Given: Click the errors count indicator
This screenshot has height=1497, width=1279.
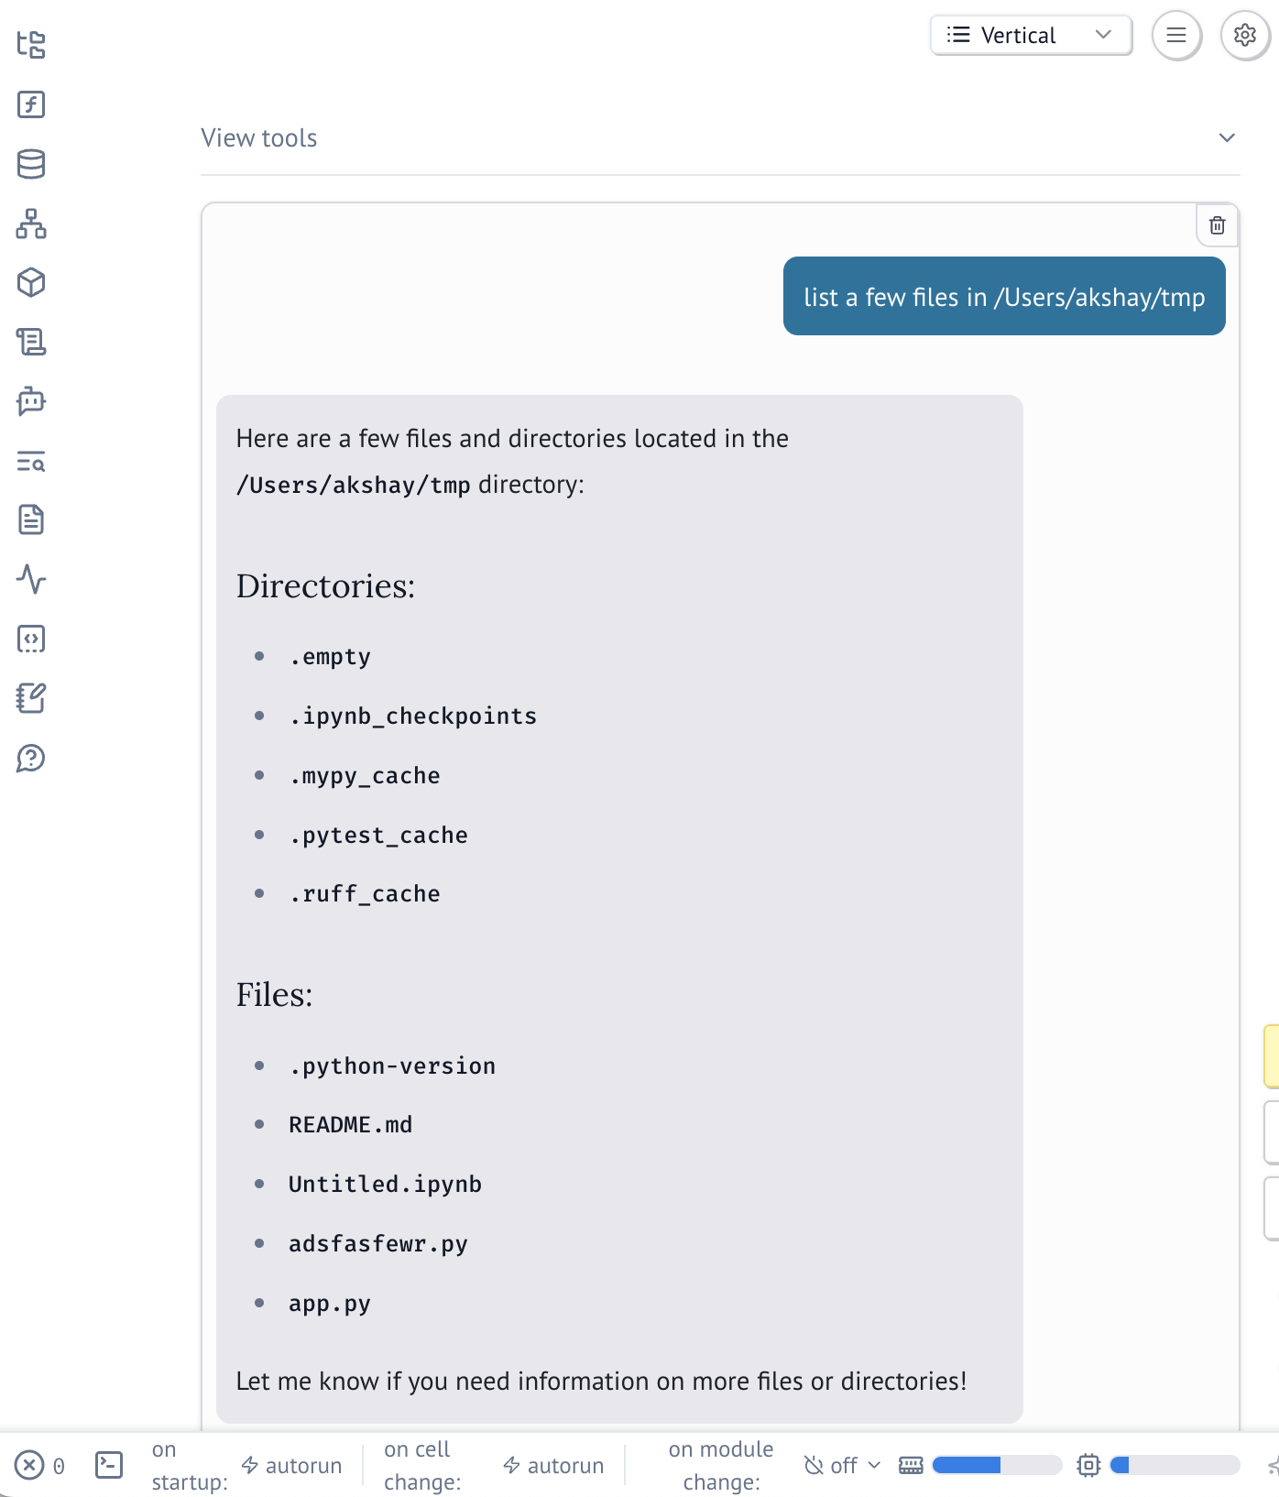Looking at the screenshot, I should tap(40, 1466).
